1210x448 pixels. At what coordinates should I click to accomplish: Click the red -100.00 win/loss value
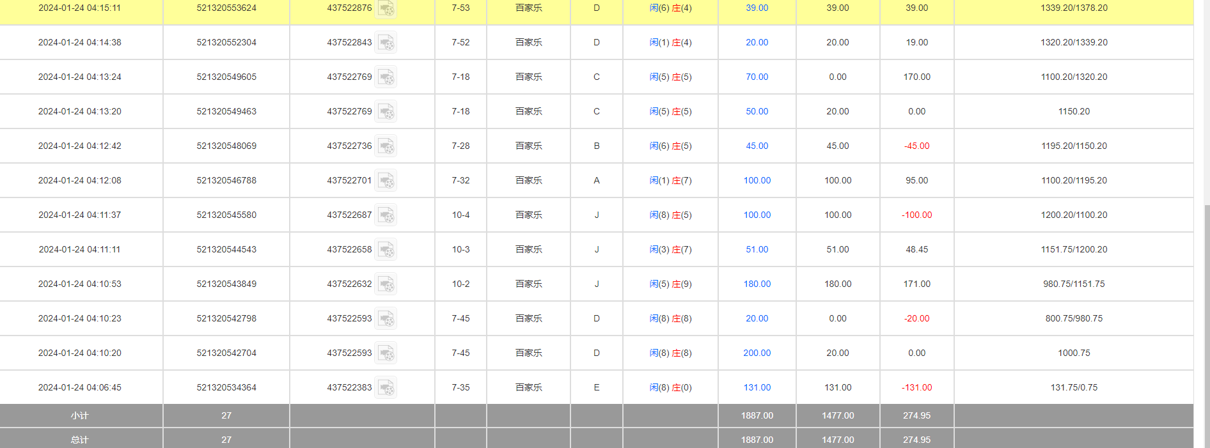click(x=916, y=215)
